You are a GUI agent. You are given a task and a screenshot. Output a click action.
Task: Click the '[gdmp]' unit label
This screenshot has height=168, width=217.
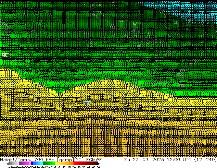pos(65,160)
